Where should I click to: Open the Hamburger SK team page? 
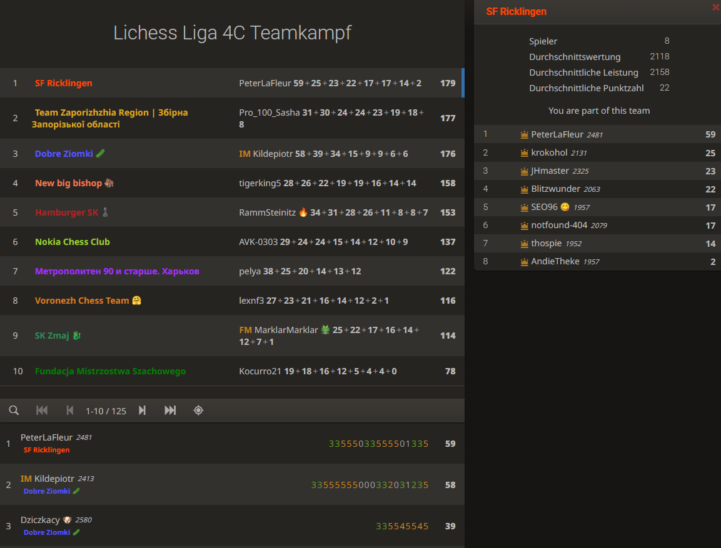(x=66, y=212)
